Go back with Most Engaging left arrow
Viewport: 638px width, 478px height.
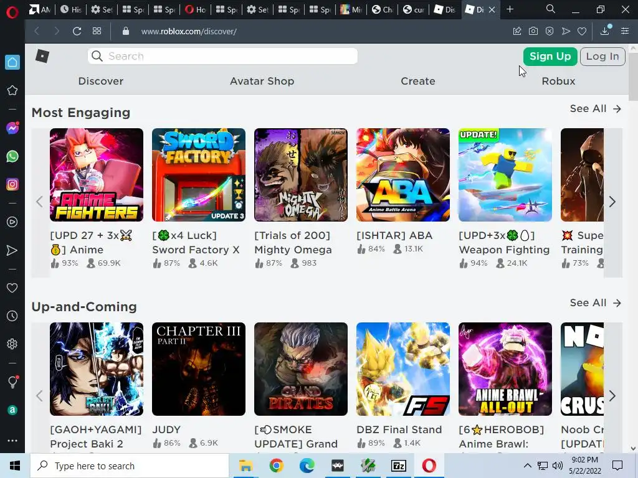(39, 202)
